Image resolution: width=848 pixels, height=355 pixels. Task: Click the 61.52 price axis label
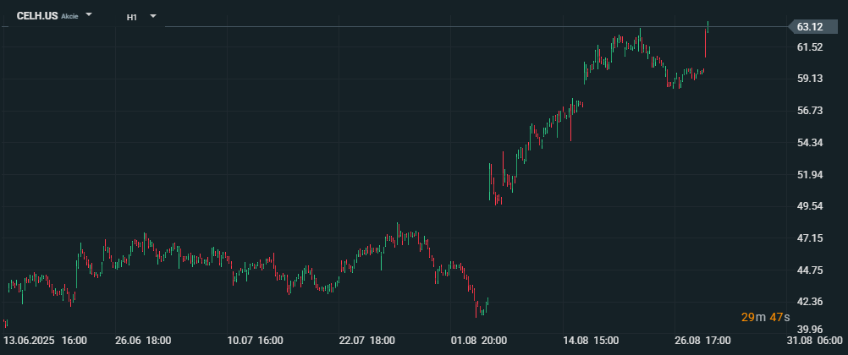(810, 47)
